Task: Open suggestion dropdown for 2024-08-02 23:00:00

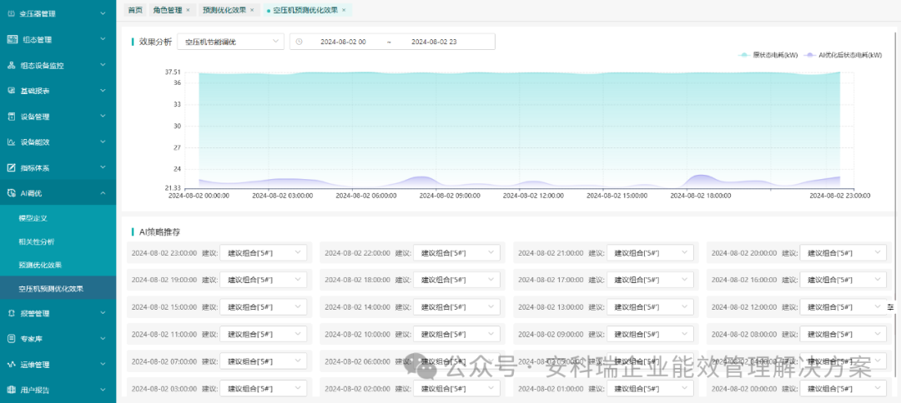Action: pos(263,252)
